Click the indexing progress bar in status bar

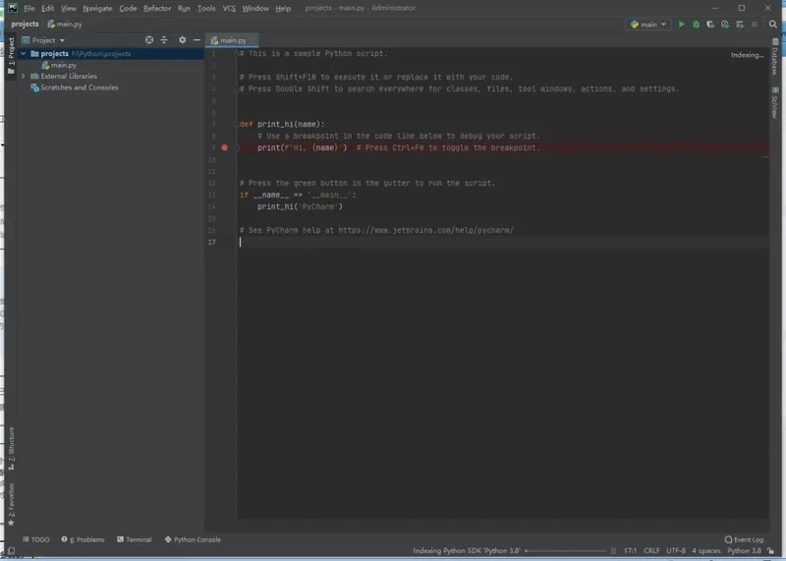566,551
